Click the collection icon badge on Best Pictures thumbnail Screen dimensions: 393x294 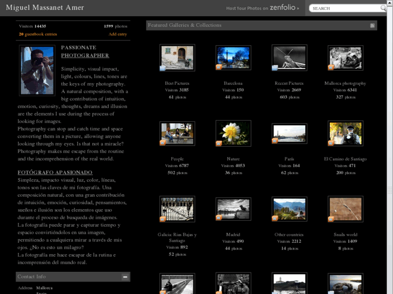162,68
